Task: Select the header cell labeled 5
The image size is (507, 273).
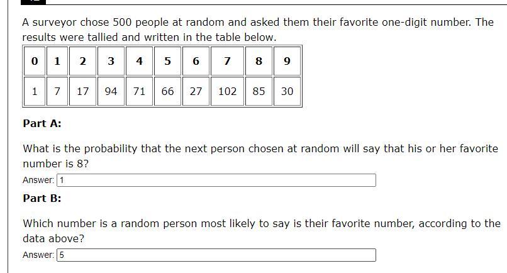Action: (167, 62)
